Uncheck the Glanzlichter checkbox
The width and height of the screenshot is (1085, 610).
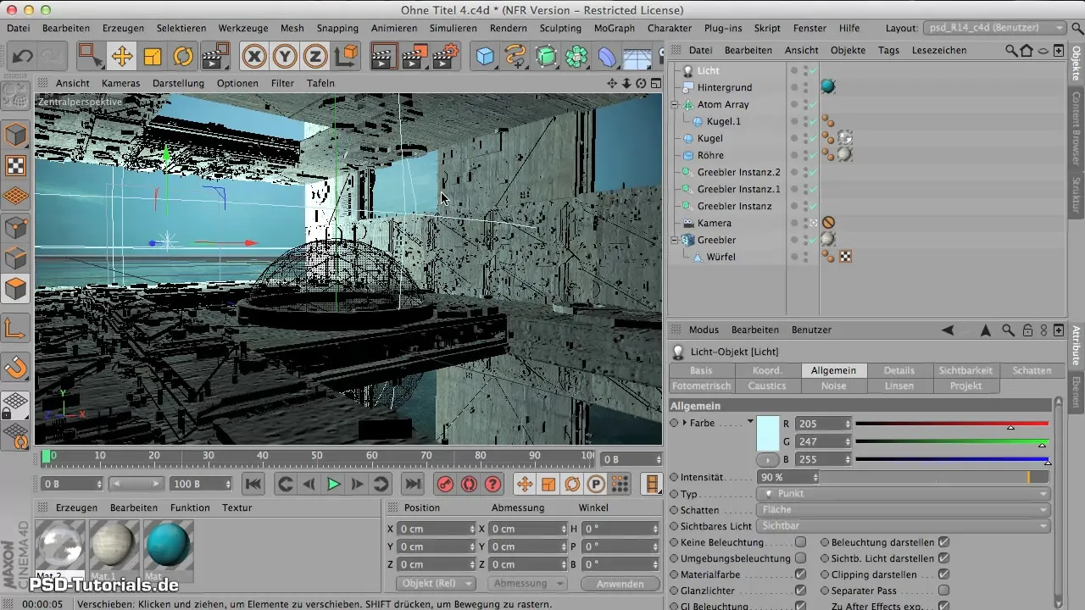[x=800, y=591]
